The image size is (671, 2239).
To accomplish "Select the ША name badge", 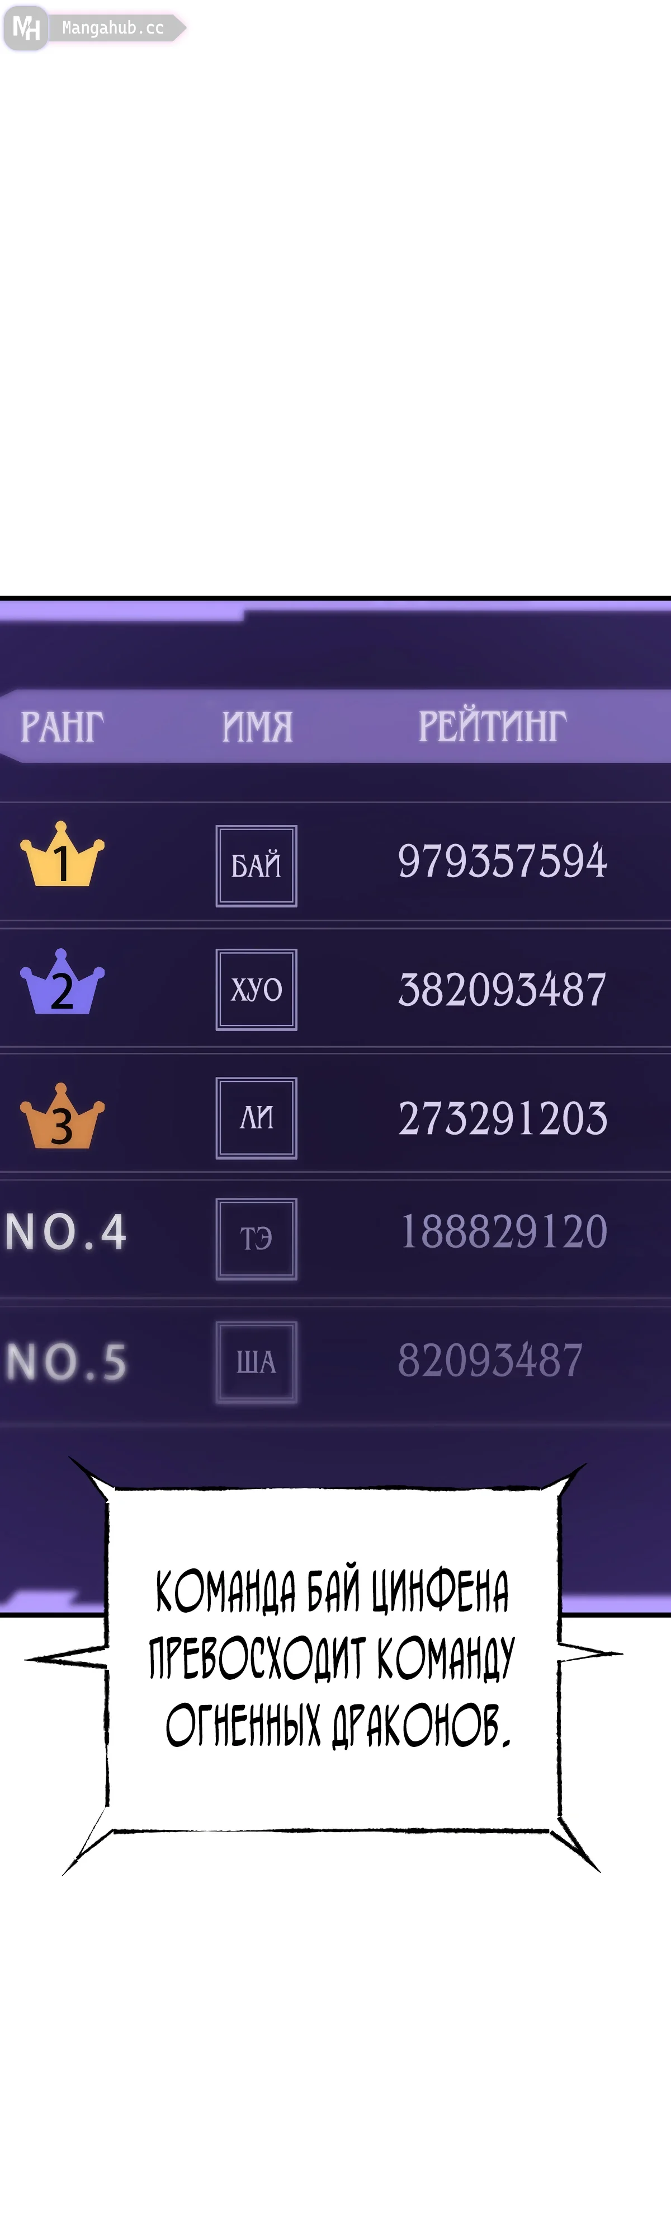I will [256, 1362].
